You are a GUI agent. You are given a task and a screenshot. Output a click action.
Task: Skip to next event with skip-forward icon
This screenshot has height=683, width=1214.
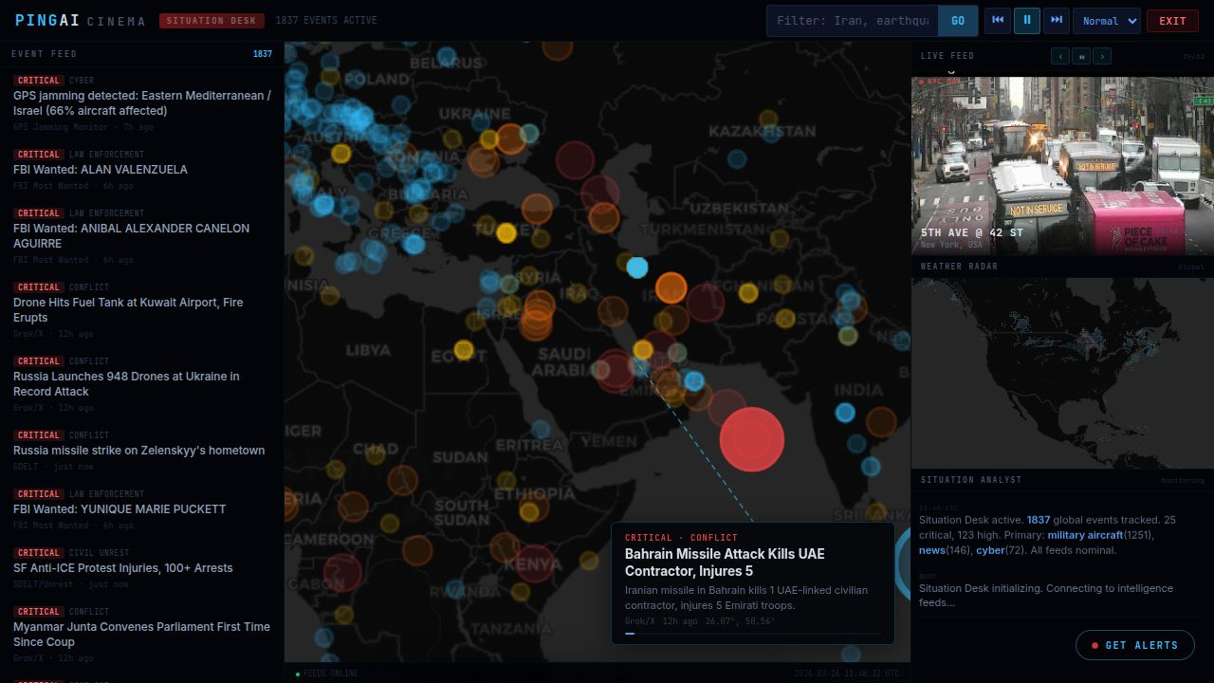[x=1056, y=20]
